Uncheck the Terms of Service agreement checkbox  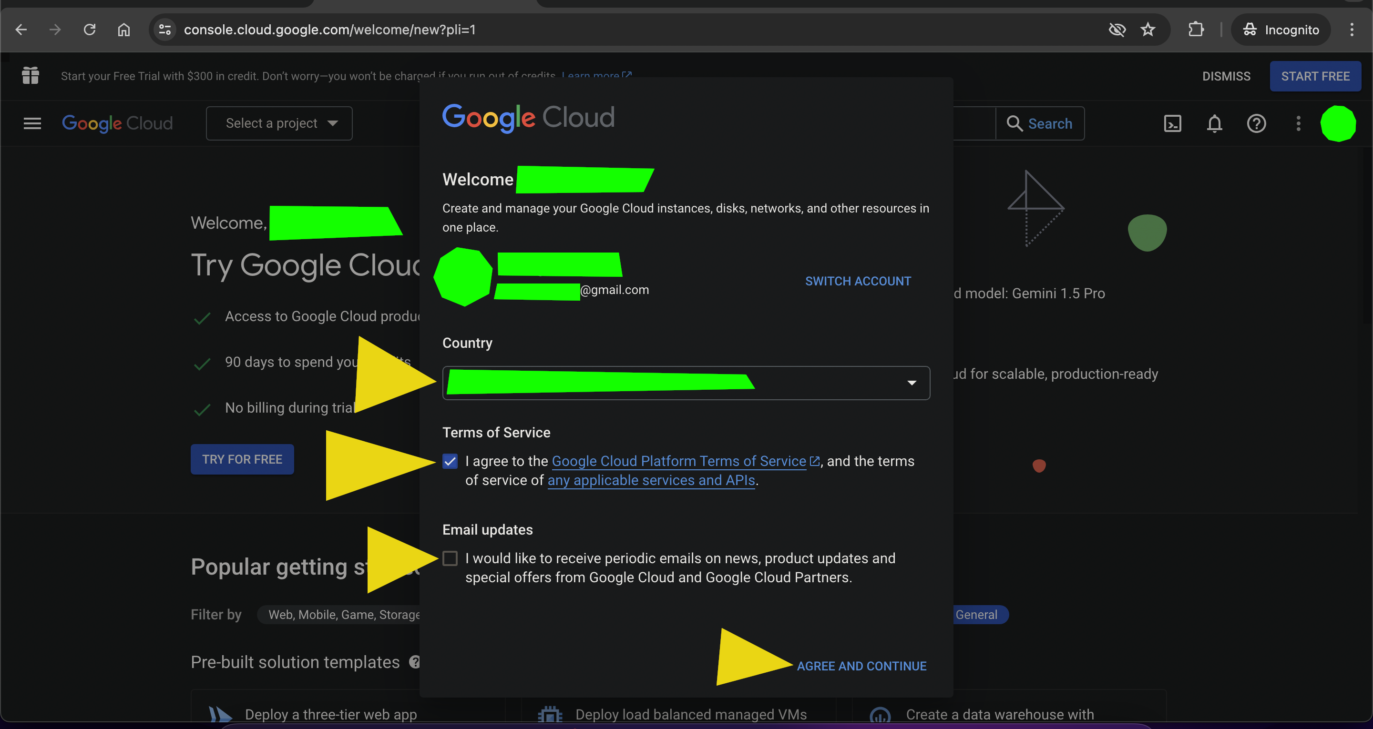pos(450,462)
